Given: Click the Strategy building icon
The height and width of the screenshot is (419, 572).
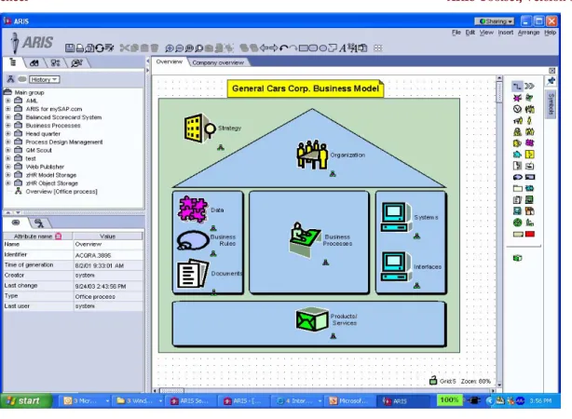Looking at the screenshot, I should 199,128.
